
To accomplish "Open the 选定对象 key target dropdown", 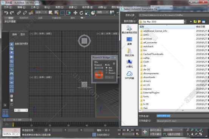I will tap(173, 130).
